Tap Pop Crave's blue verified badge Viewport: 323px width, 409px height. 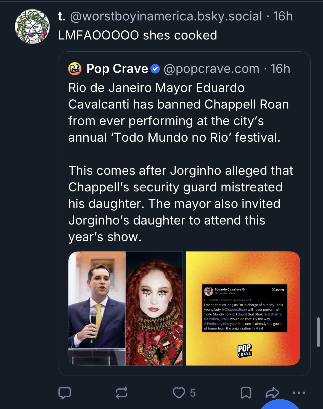point(155,69)
